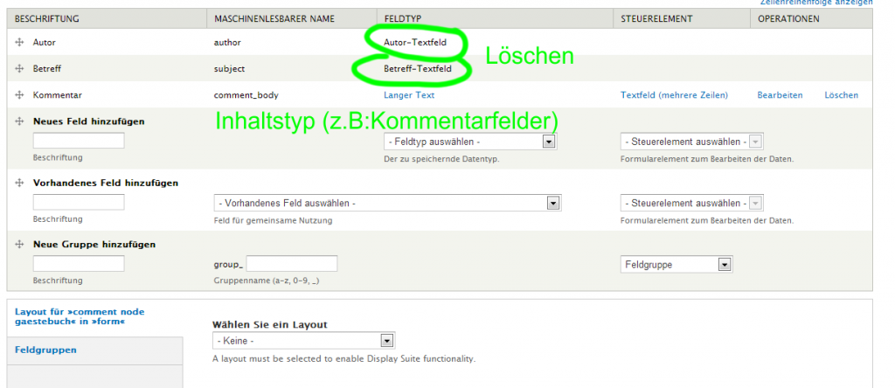Click drag handle icon for Autor row
The height and width of the screenshot is (388, 895).
point(19,42)
